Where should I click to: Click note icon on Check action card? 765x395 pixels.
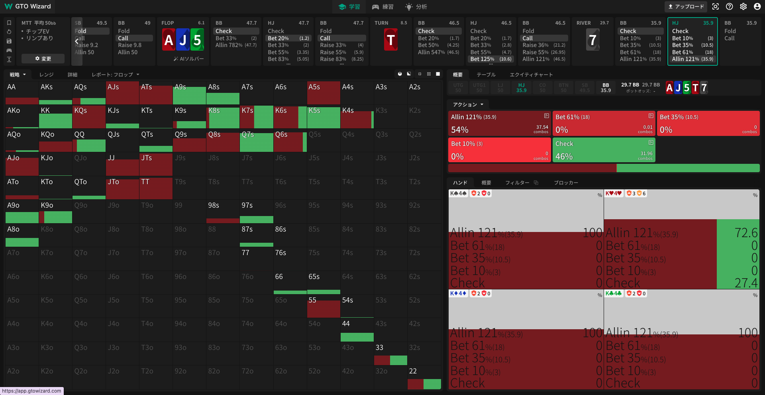(651, 143)
